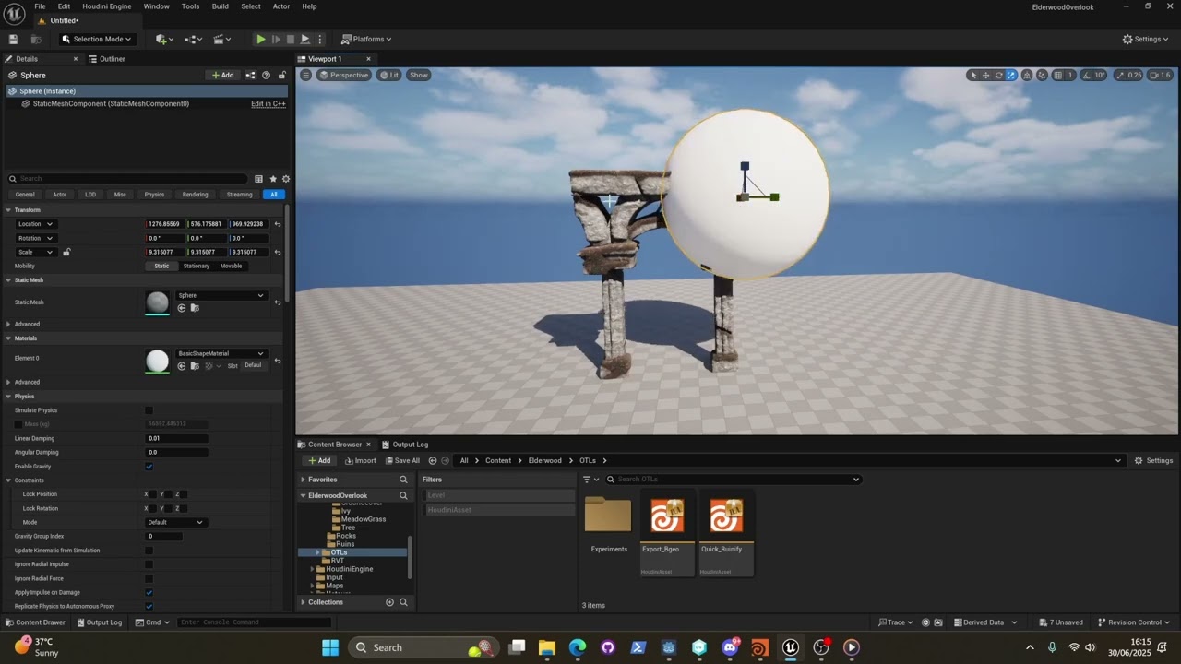Open the Content Drawer button
The image size is (1181, 664).
[35, 622]
